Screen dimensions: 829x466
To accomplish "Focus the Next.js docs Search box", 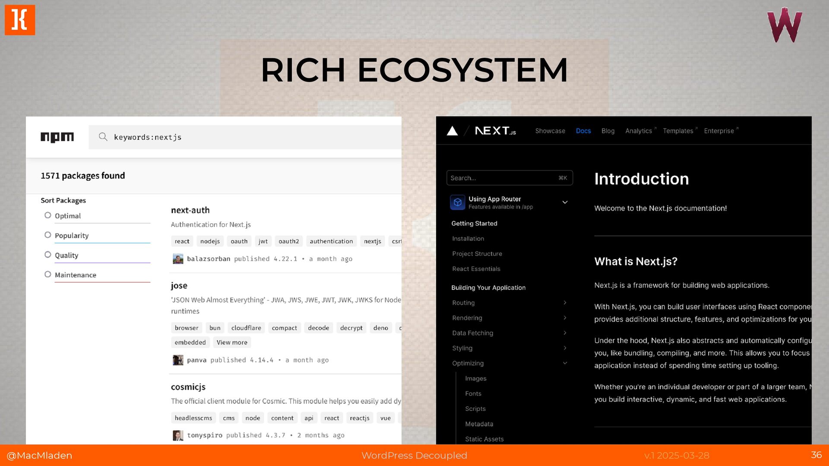I will (509, 178).
